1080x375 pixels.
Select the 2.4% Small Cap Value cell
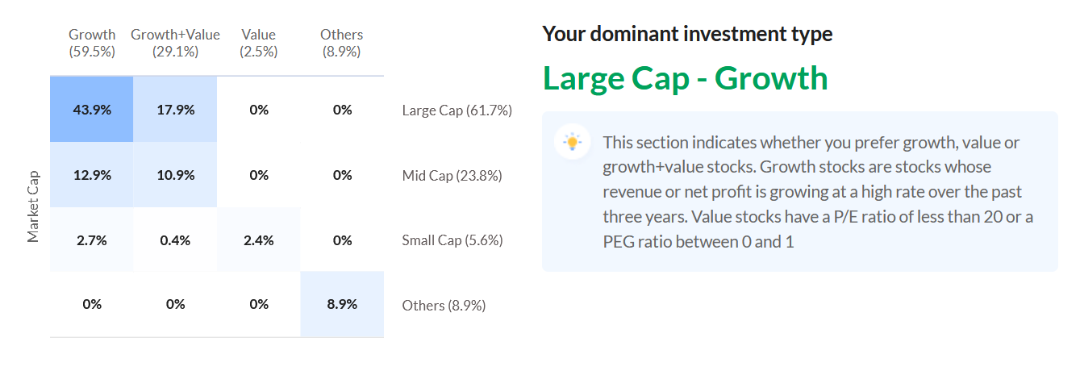(x=259, y=240)
